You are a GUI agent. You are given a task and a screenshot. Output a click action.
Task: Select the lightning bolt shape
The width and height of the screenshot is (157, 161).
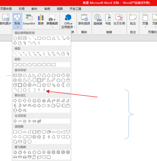54,85
